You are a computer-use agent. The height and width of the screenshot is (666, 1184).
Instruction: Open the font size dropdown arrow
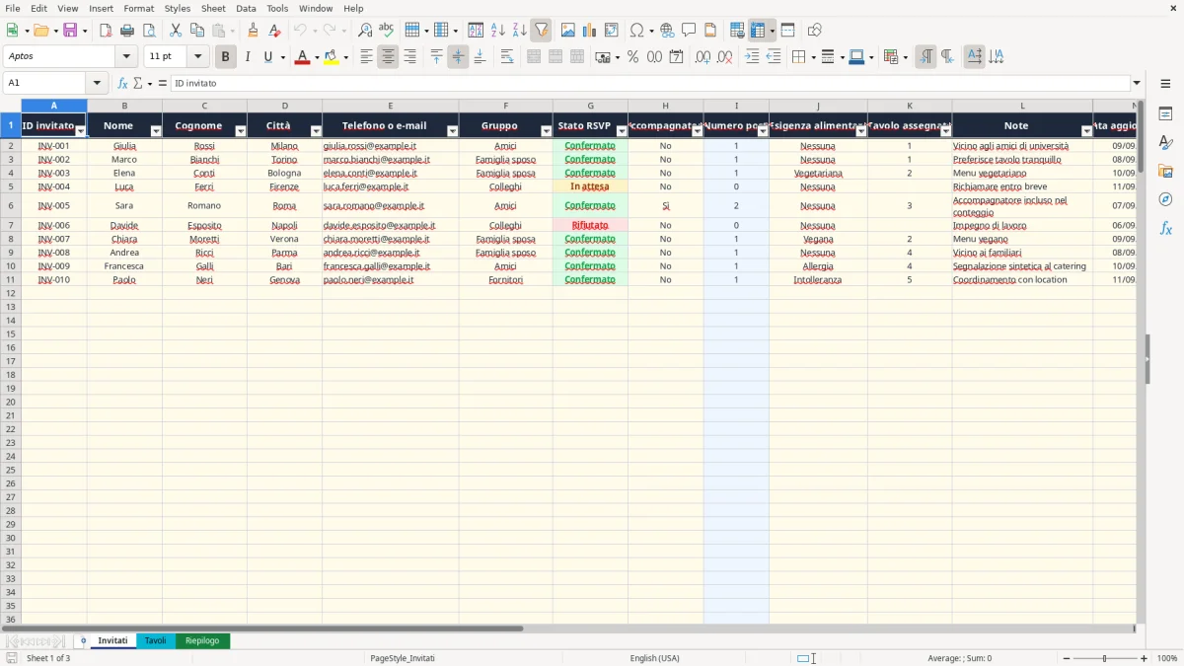click(x=197, y=57)
